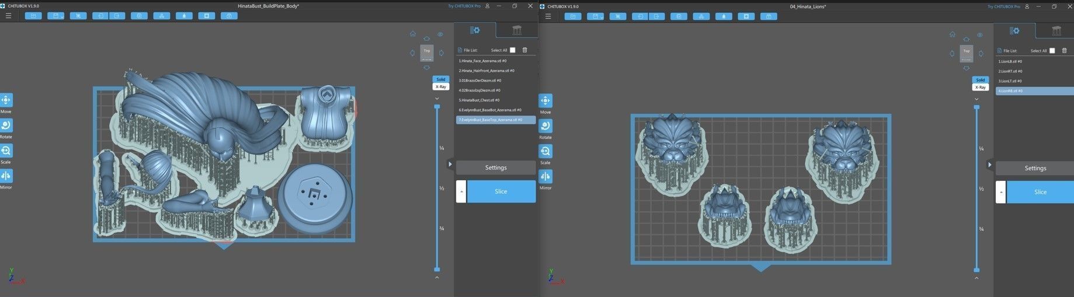The width and height of the screenshot is (1074, 297).
Task: Click Copy model icon in Lions window toolbar
Action: click(x=679, y=16)
